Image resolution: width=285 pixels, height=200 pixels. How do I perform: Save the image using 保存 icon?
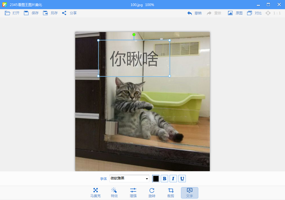point(27,13)
